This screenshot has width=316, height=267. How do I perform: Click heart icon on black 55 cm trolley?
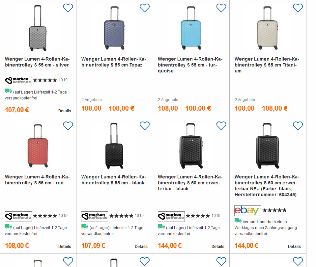tap(145, 126)
